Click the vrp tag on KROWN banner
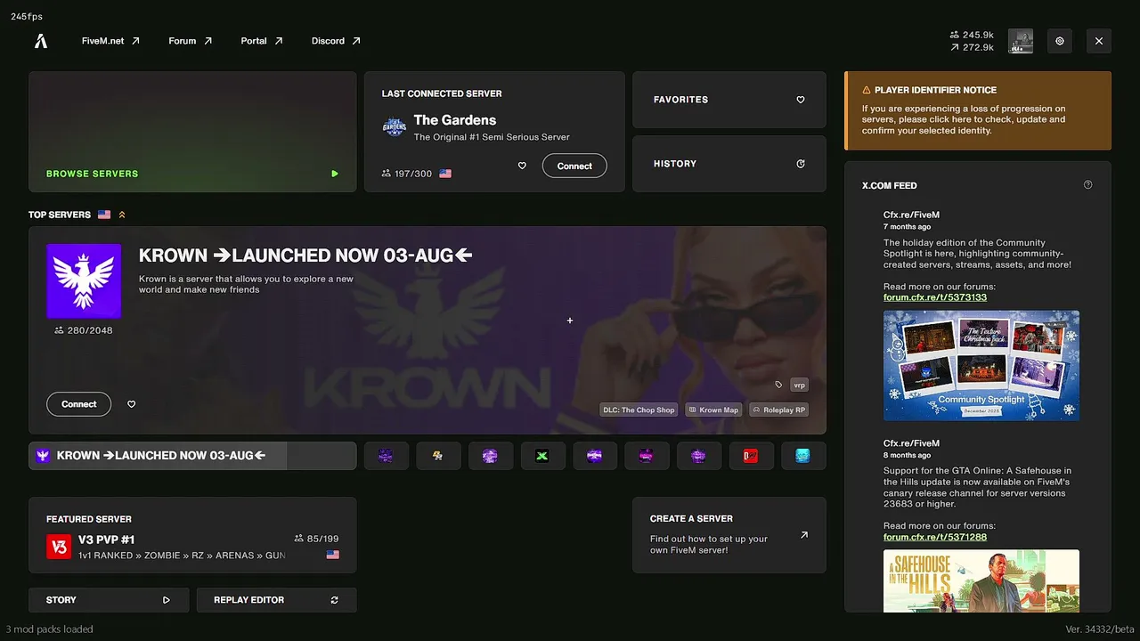 coord(799,385)
